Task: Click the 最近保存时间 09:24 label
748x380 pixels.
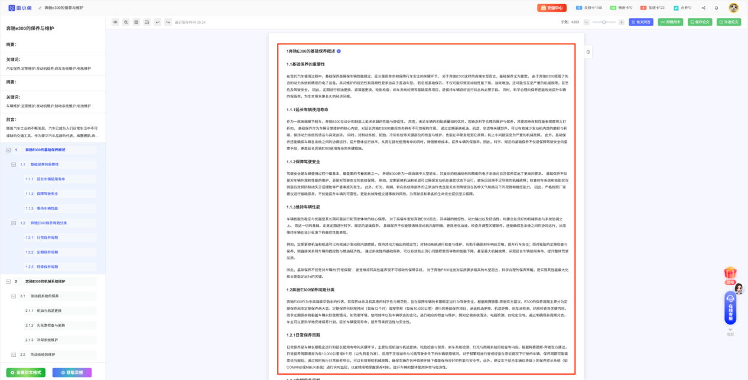Action: pyautogui.click(x=190, y=22)
